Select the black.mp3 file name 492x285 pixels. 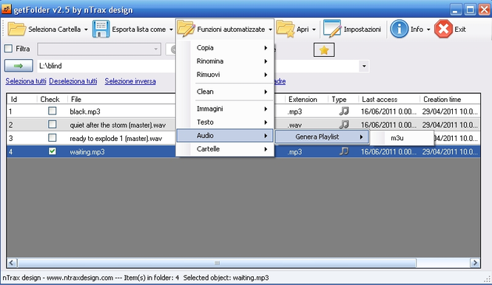[85, 111]
